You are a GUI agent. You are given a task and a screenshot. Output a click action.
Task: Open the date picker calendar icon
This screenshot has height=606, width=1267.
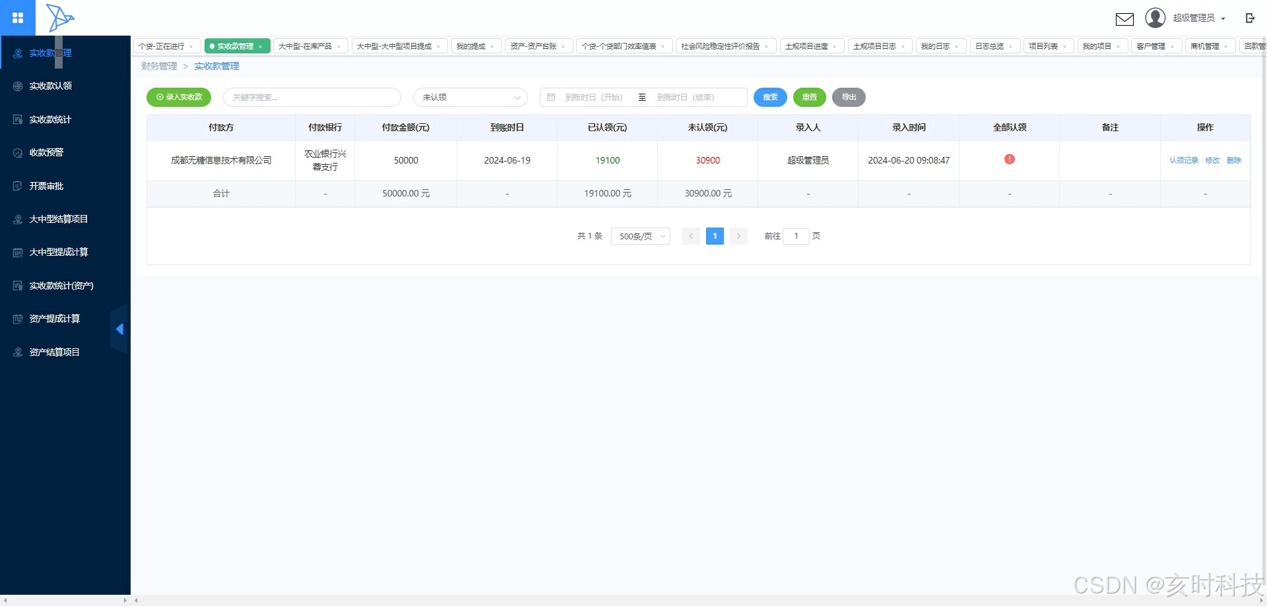[x=552, y=97]
